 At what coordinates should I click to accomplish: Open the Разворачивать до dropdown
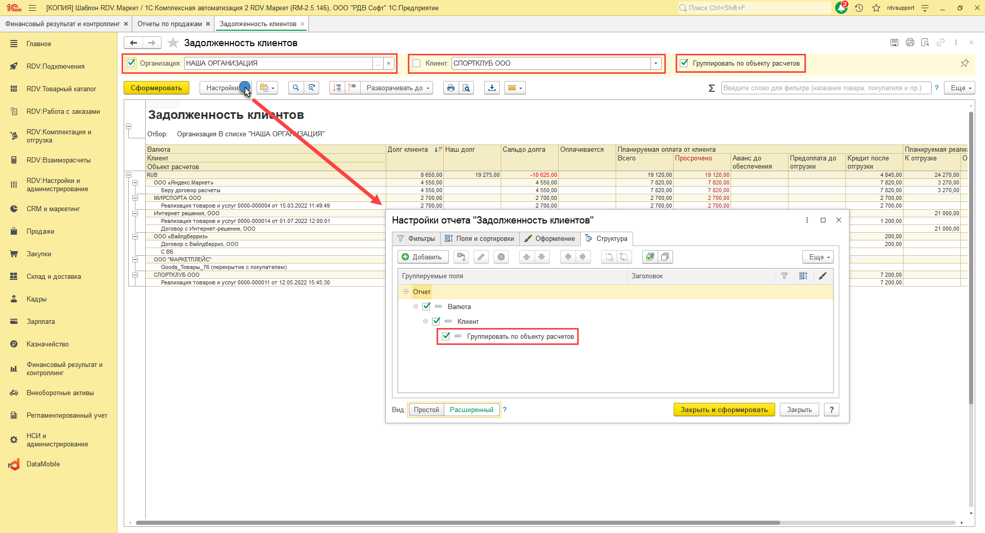click(397, 88)
